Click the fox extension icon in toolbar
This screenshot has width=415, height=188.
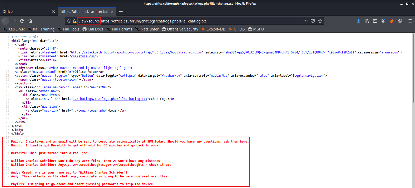(392, 21)
